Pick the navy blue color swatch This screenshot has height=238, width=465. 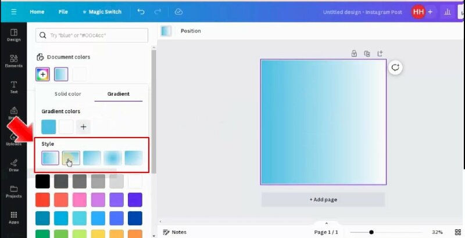135,218
